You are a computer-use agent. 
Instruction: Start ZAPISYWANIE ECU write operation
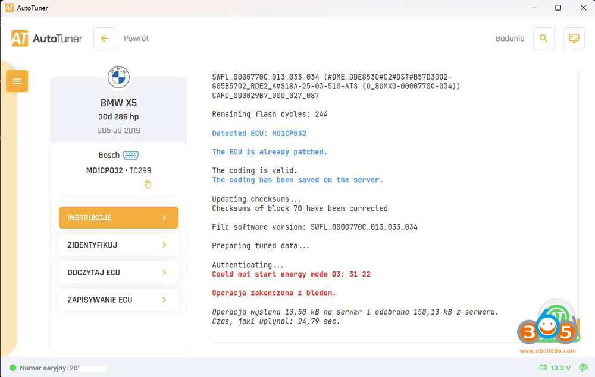[x=118, y=300]
